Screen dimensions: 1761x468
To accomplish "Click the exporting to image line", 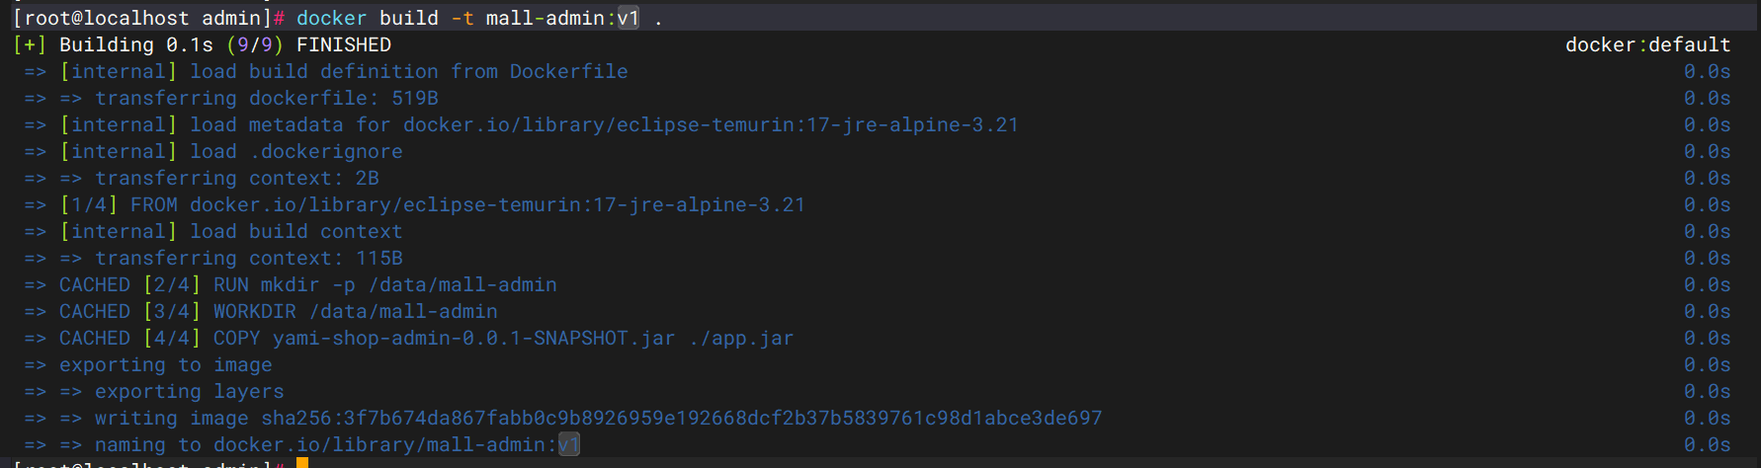I will 166,364.
